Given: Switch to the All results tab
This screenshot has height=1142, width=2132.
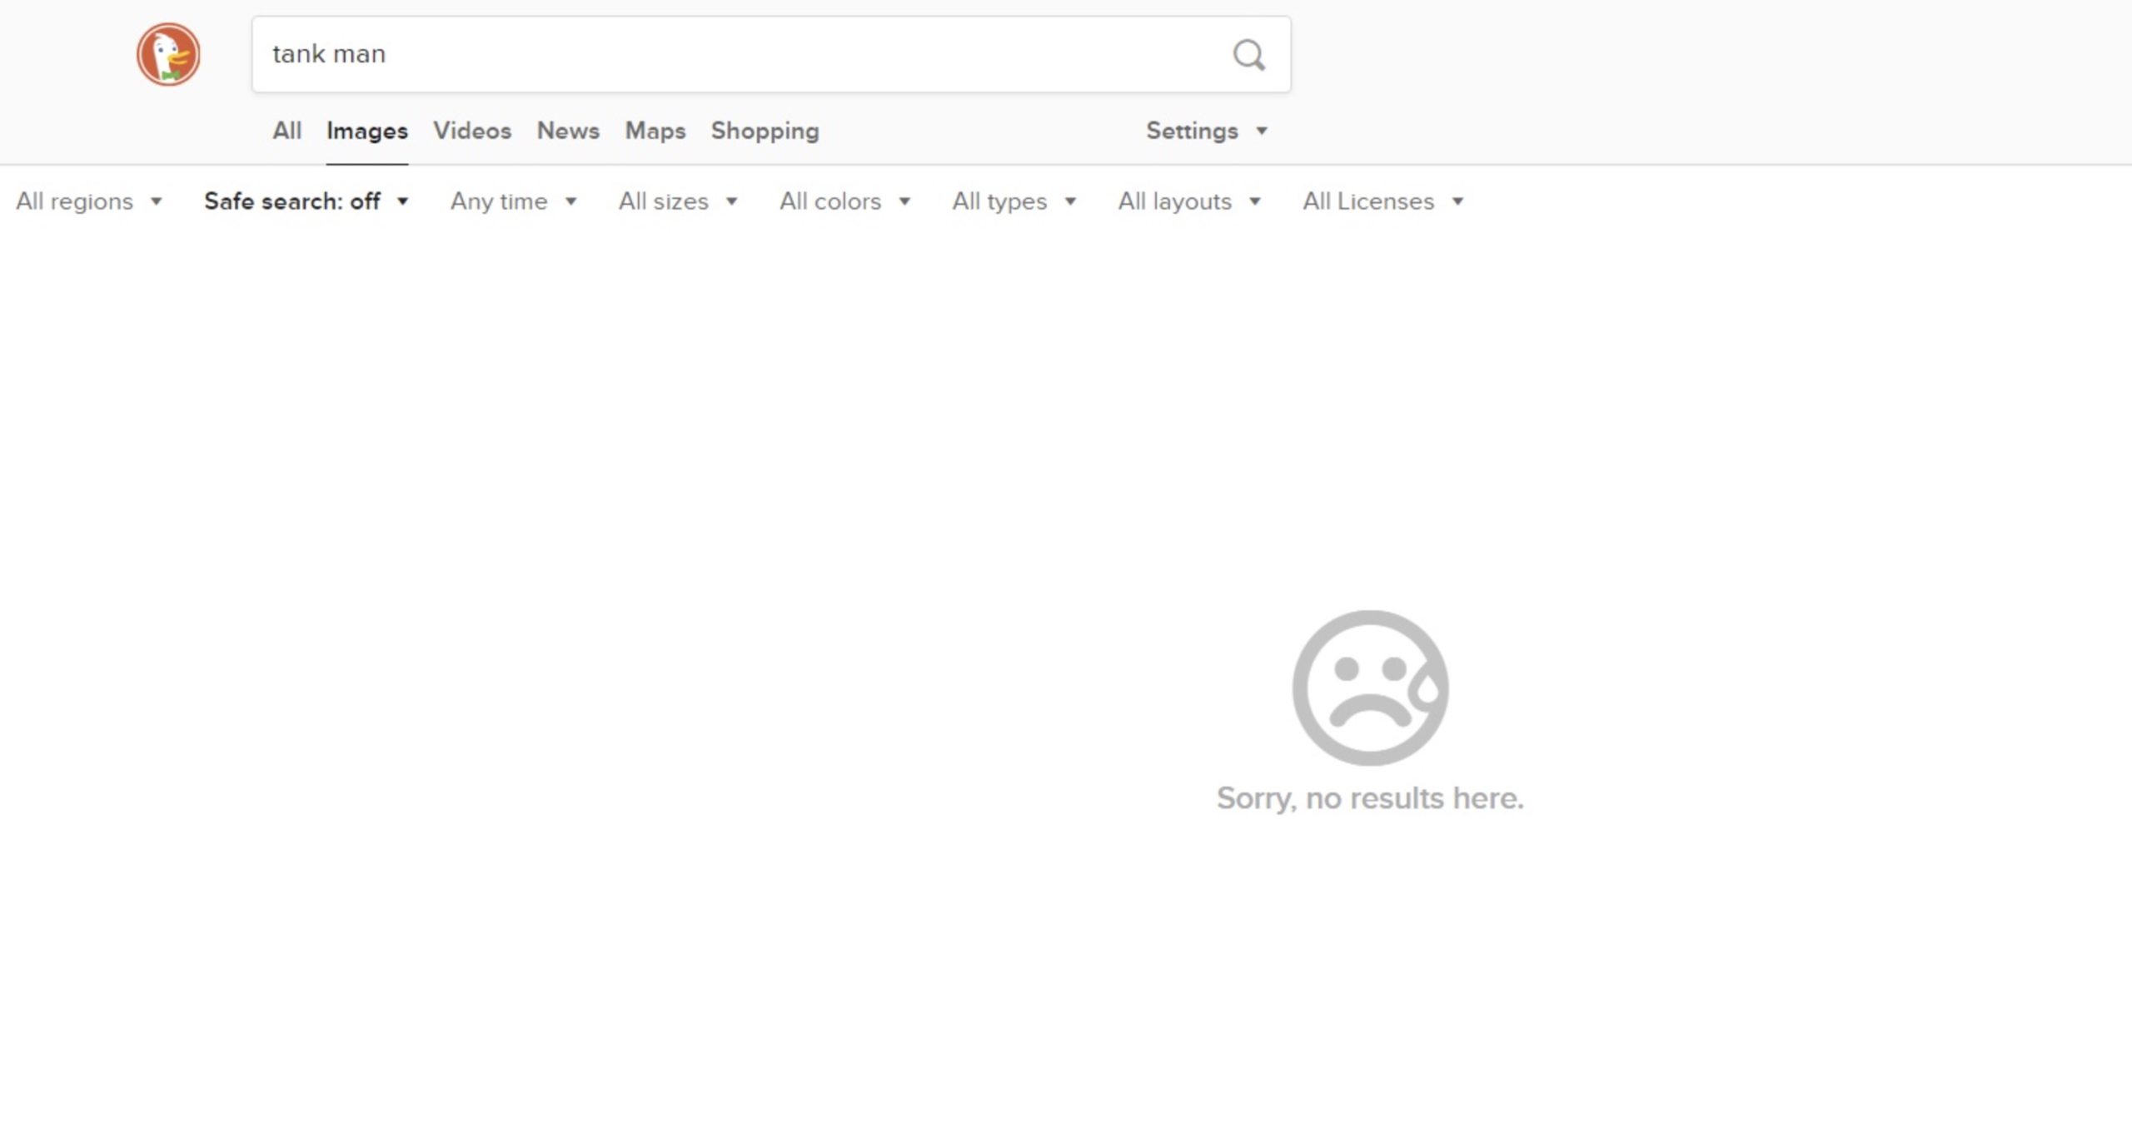Looking at the screenshot, I should click(286, 131).
